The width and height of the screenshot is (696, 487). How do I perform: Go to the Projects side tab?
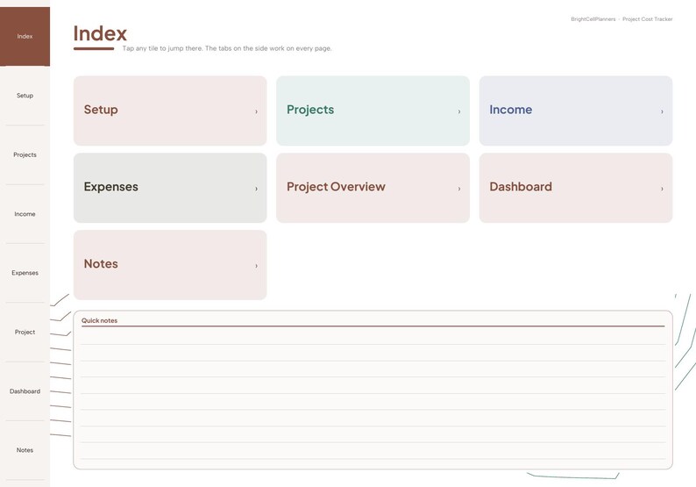coord(25,154)
